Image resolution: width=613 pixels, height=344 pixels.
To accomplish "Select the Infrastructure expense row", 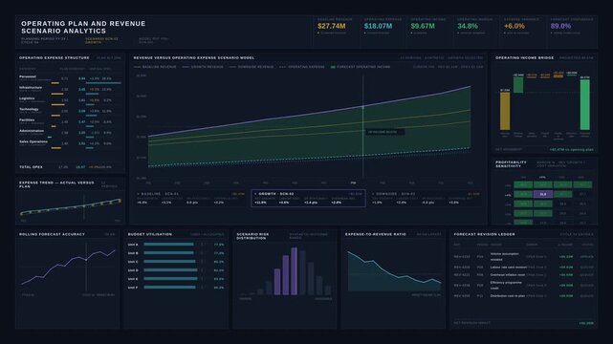I will pos(71,90).
